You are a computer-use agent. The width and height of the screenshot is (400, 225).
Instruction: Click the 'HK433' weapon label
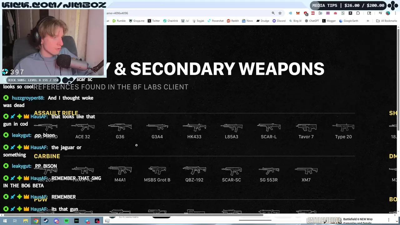click(194, 137)
